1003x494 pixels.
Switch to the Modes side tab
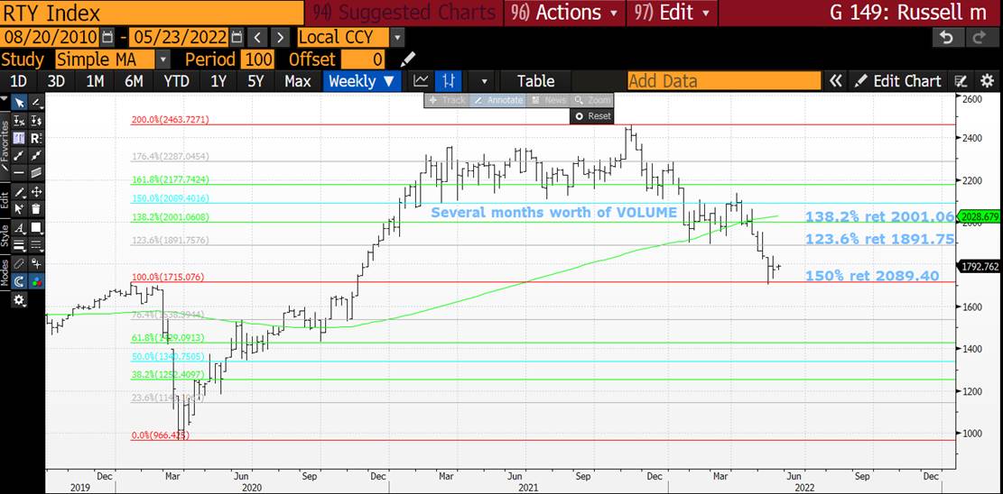pyautogui.click(x=5, y=272)
